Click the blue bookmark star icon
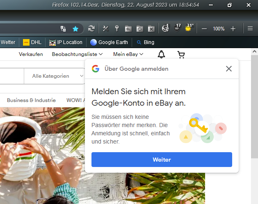The height and width of the screenshot is (204, 258). click(x=75, y=29)
